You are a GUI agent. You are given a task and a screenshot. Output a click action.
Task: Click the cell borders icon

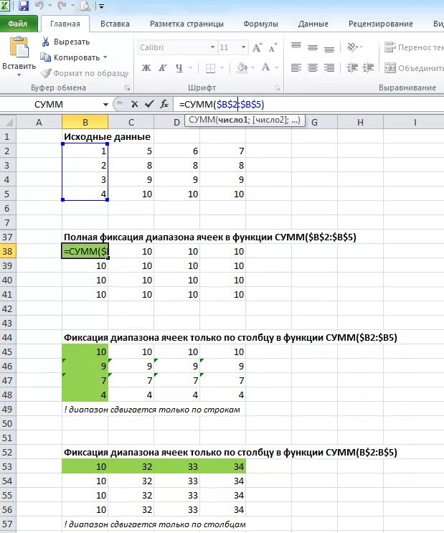click(x=210, y=68)
